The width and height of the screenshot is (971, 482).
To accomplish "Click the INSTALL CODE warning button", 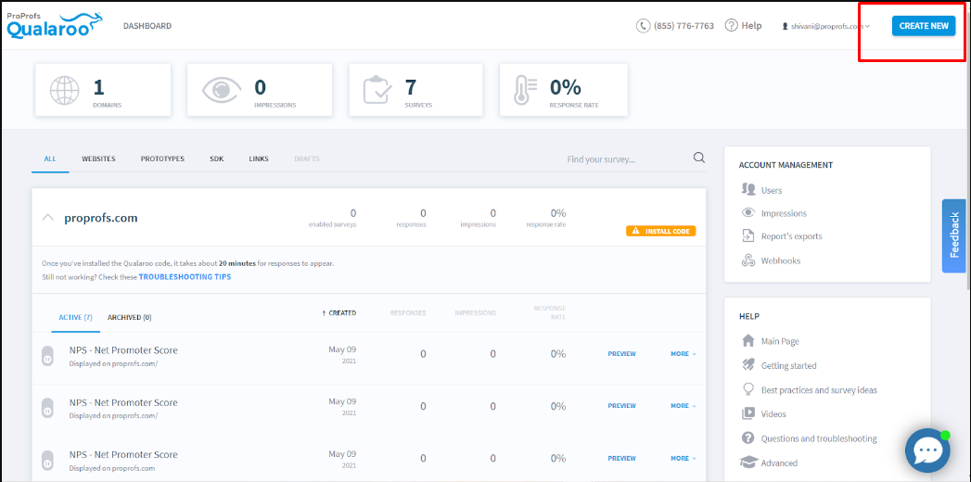I will [x=661, y=231].
